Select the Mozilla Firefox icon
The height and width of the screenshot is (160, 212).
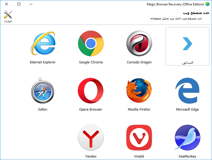click(139, 90)
